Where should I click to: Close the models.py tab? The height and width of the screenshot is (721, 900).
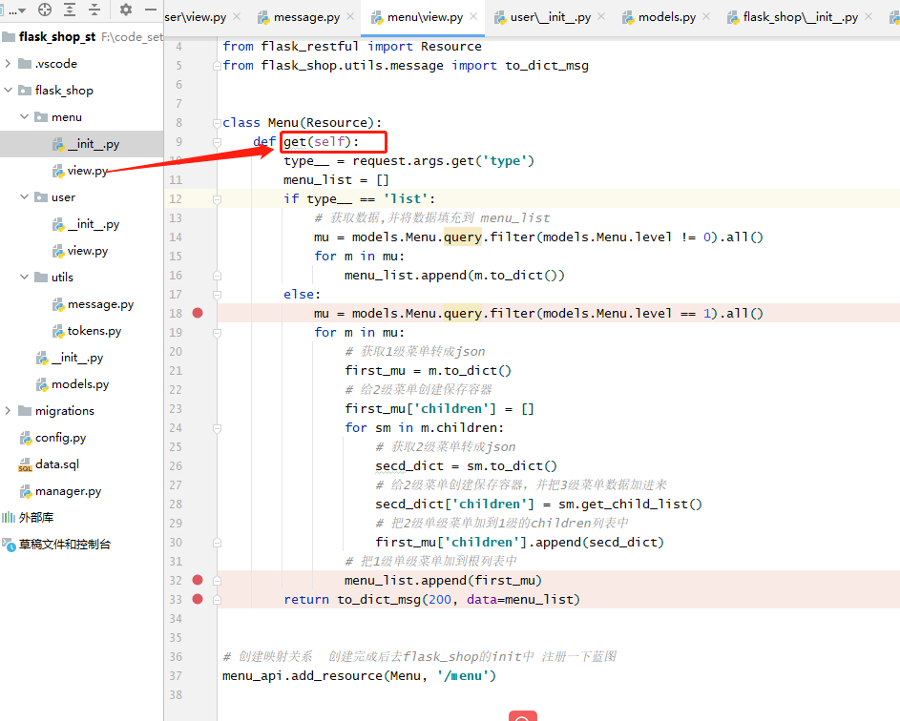(x=706, y=16)
